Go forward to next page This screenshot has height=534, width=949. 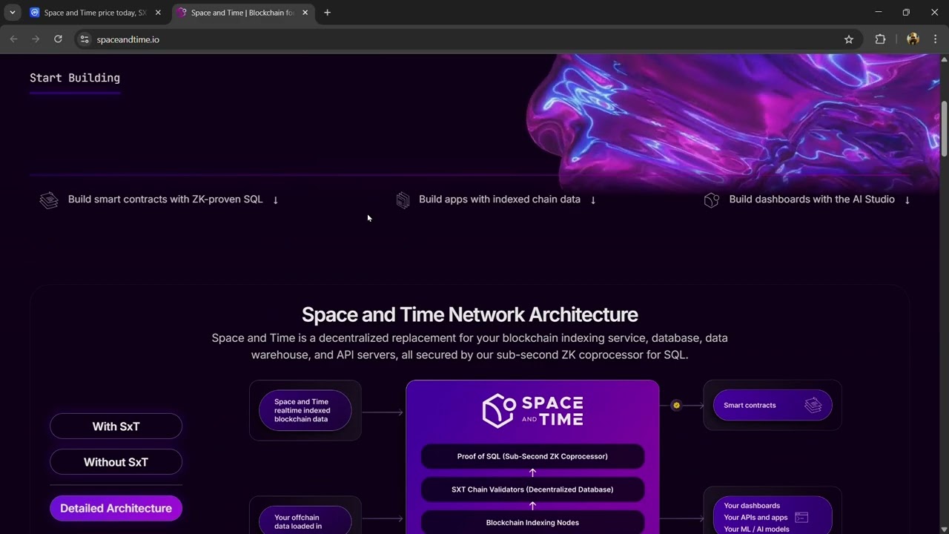[x=36, y=39]
